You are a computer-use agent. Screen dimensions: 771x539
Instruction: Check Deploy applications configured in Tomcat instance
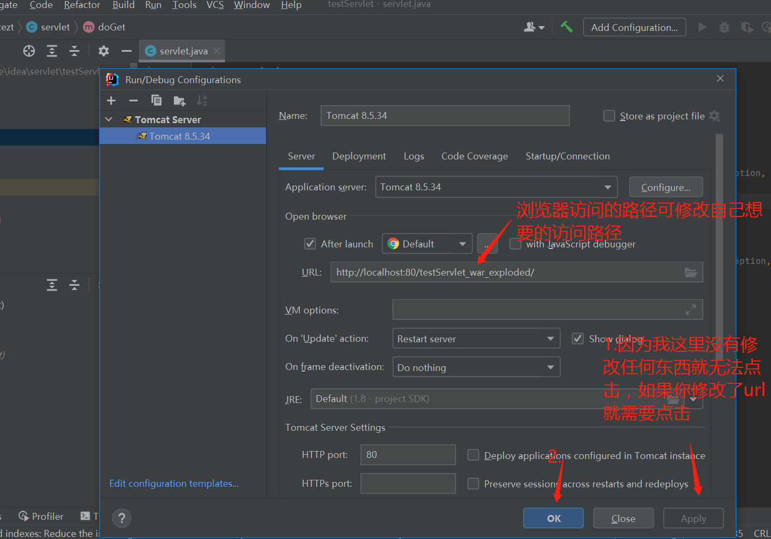[x=473, y=455]
